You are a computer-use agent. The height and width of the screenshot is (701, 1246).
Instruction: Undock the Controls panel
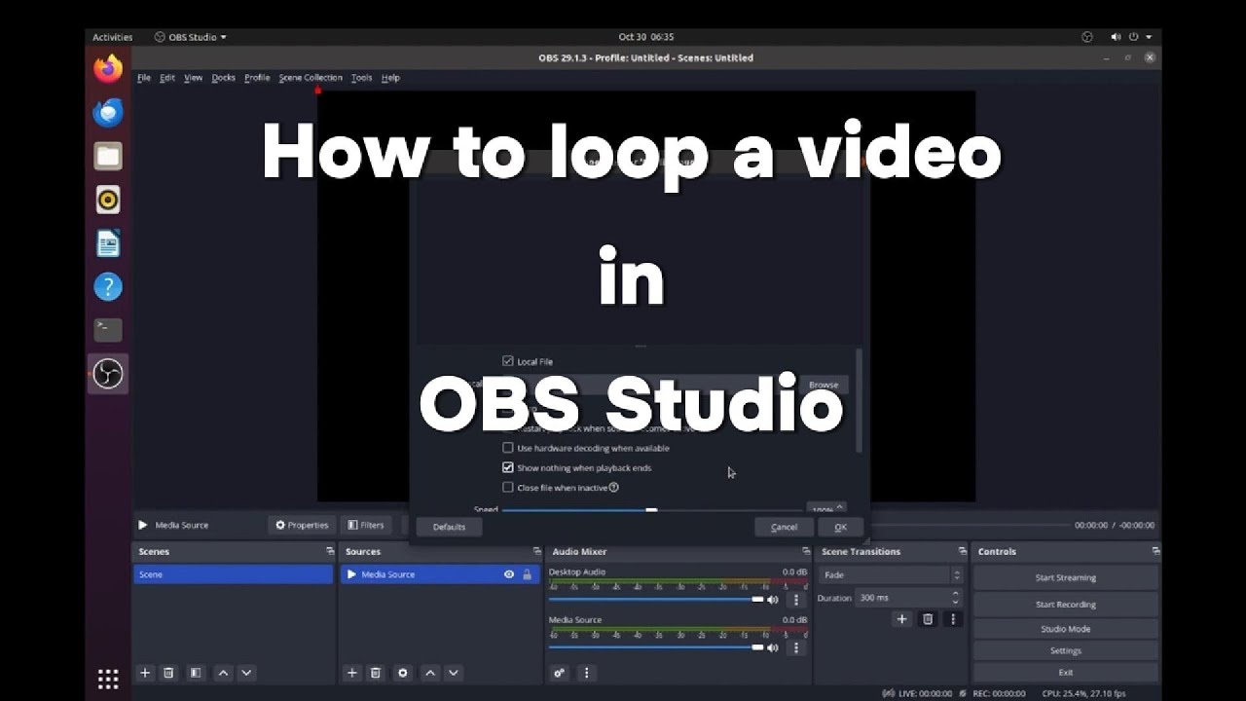click(1155, 551)
